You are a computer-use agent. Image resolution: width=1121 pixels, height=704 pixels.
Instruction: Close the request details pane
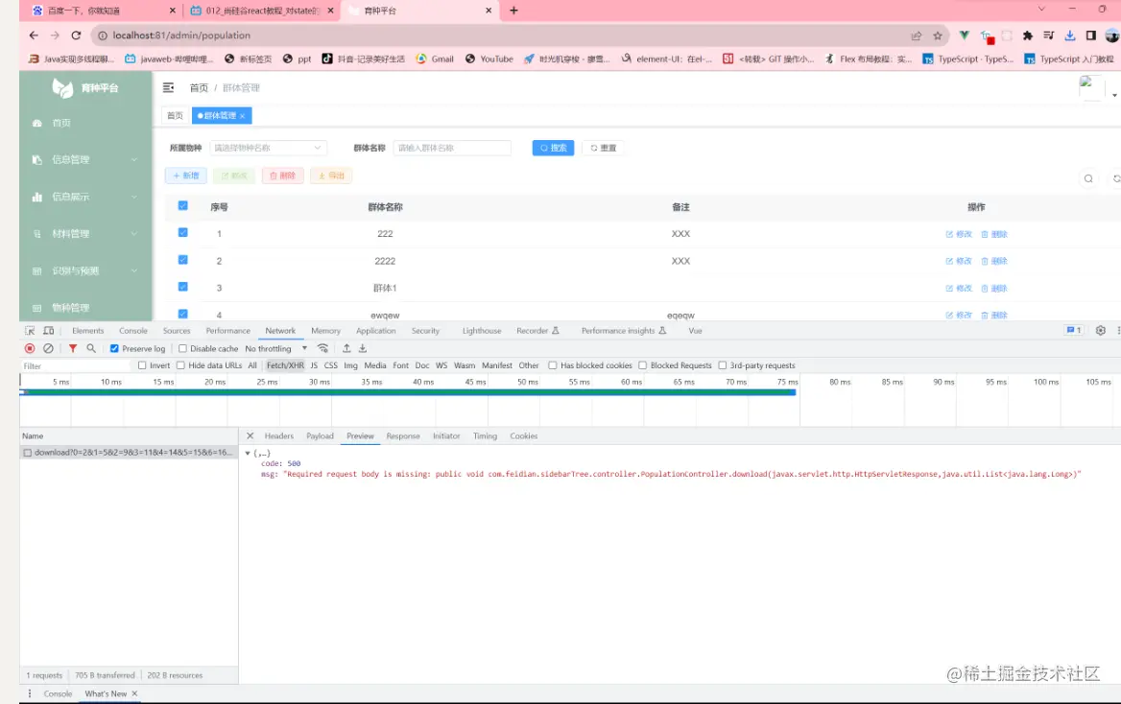click(250, 435)
